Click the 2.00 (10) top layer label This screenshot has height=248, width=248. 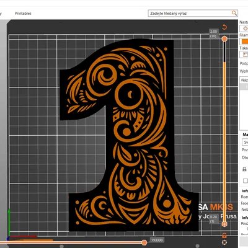click(213, 33)
